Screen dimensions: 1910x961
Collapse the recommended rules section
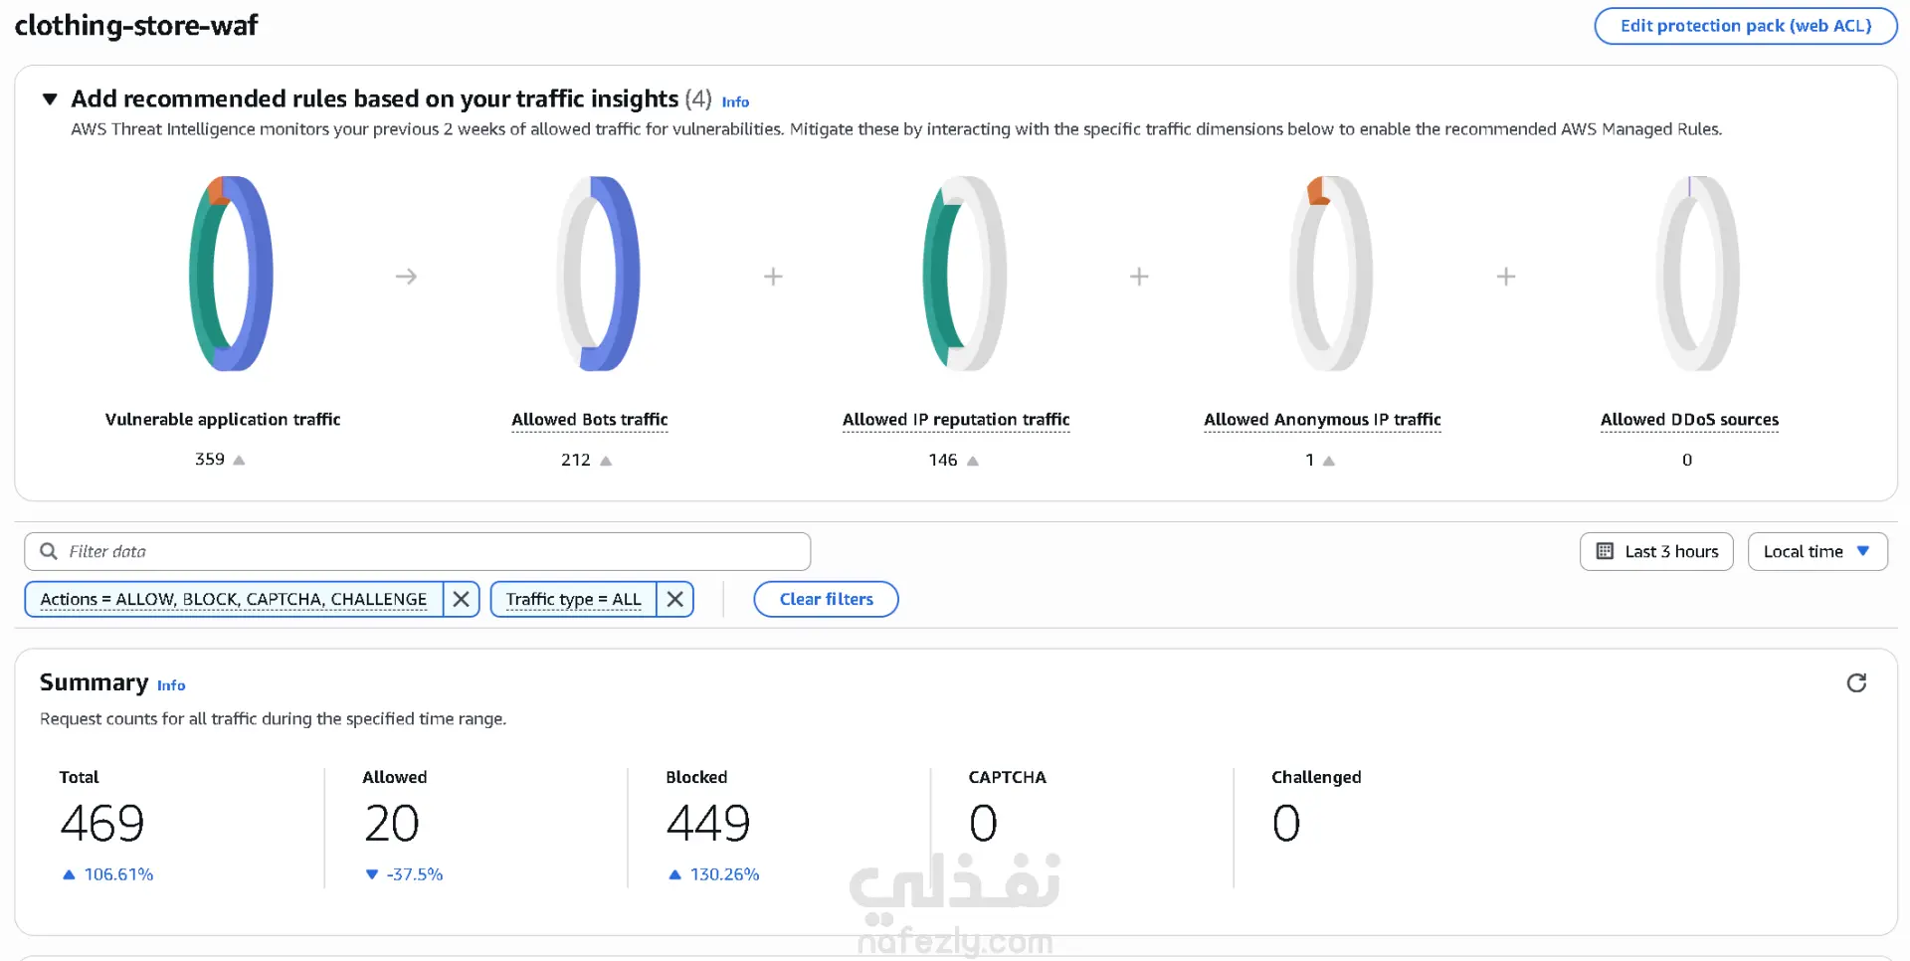(50, 98)
